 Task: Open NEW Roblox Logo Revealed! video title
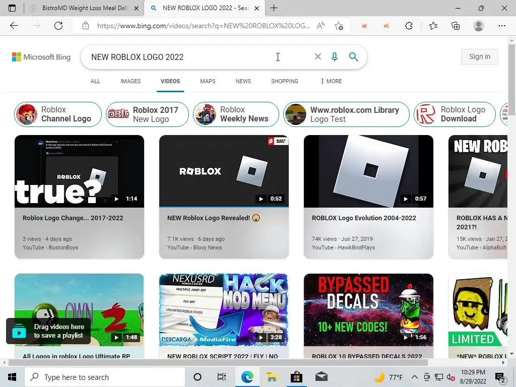(214, 218)
